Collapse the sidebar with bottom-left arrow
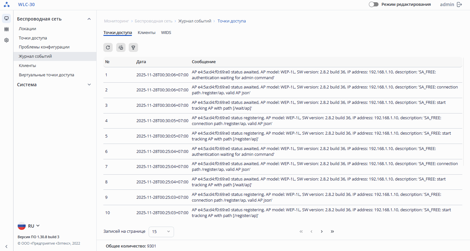Screen dimensions: 470x251 6,246
